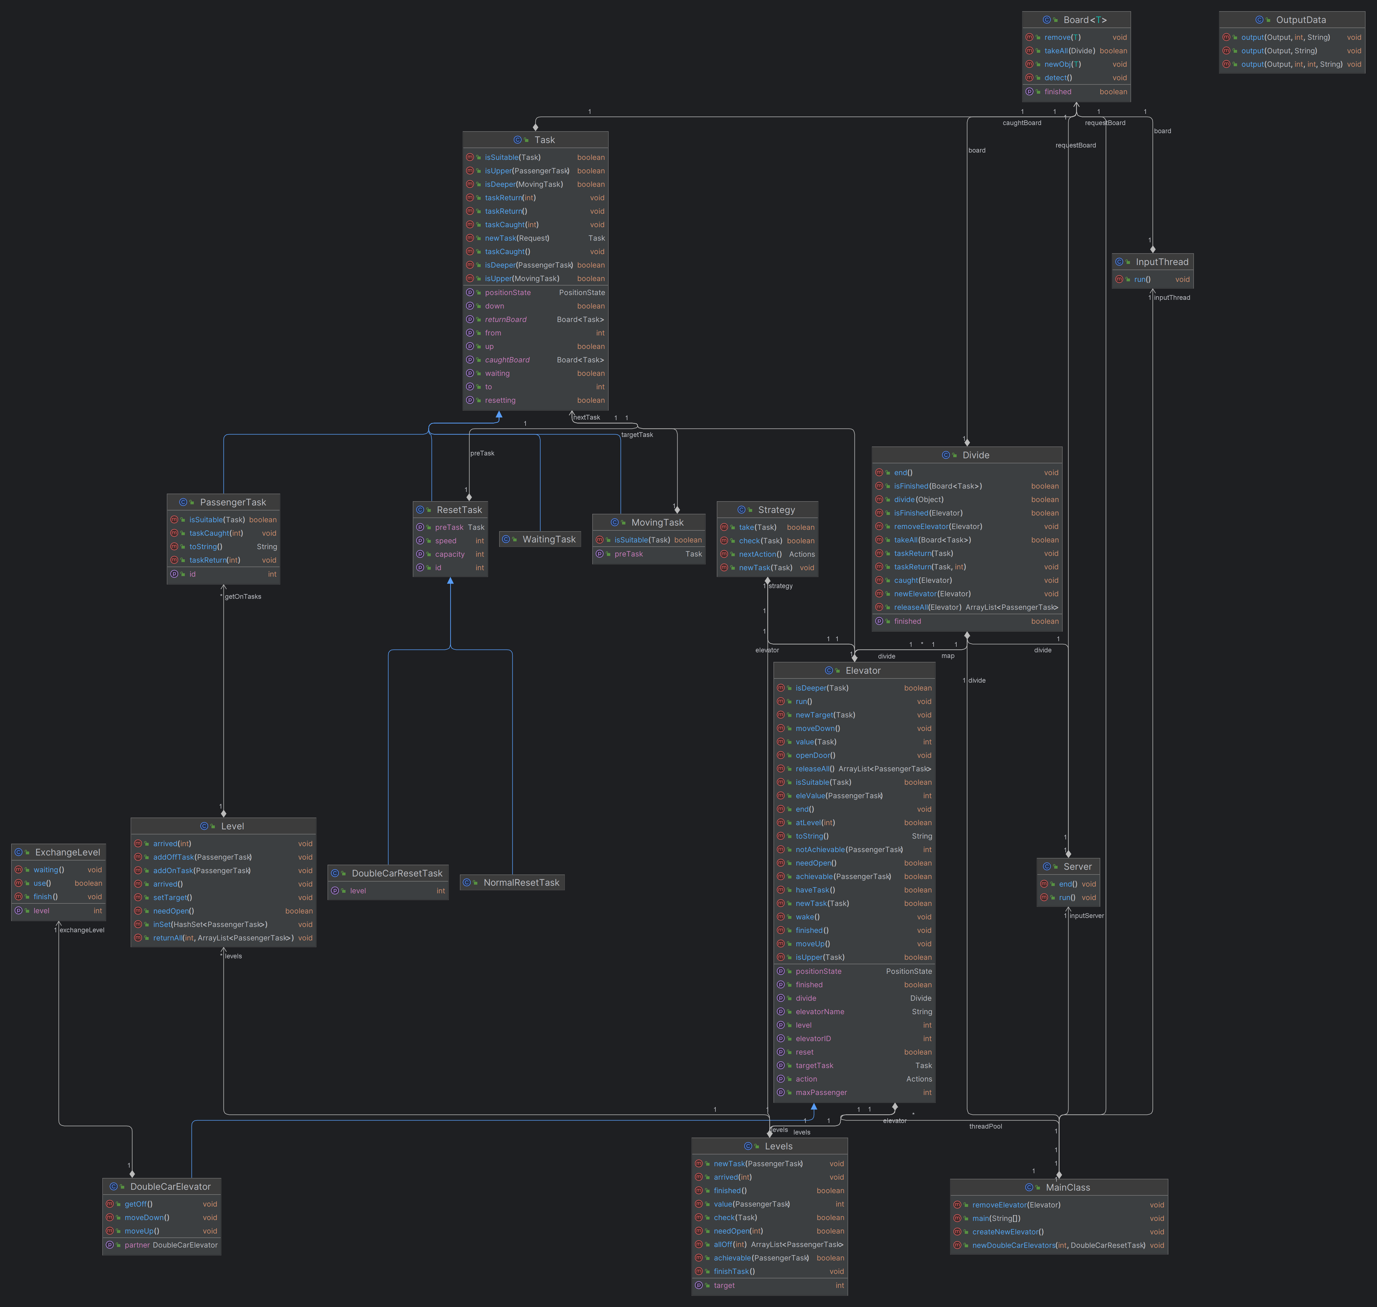Select the OutputData class title
The height and width of the screenshot is (1307, 1377).
click(x=1301, y=20)
